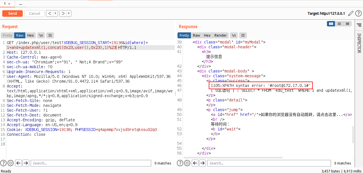
Task: Open Response search help question icon
Action: coord(180,163)
